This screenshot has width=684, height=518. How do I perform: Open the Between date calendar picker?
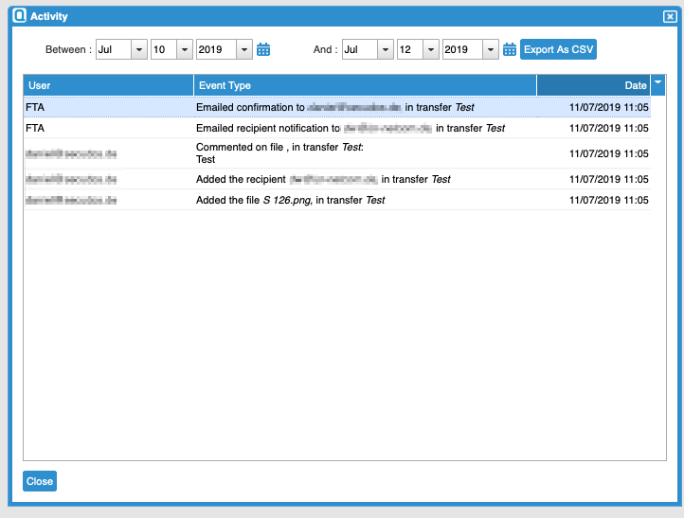[263, 49]
